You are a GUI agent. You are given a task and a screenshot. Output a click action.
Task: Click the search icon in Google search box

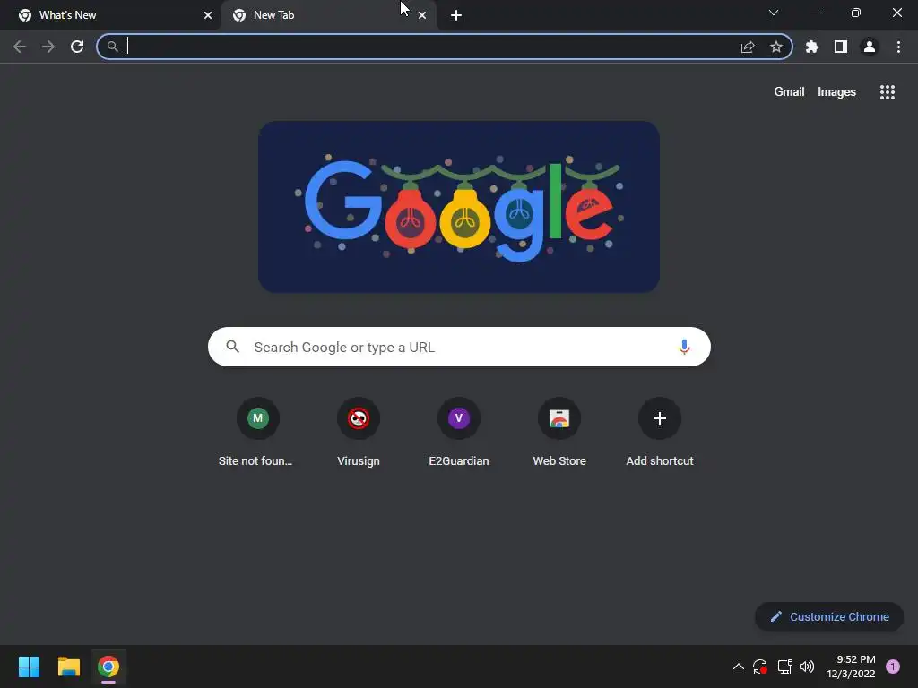(233, 347)
